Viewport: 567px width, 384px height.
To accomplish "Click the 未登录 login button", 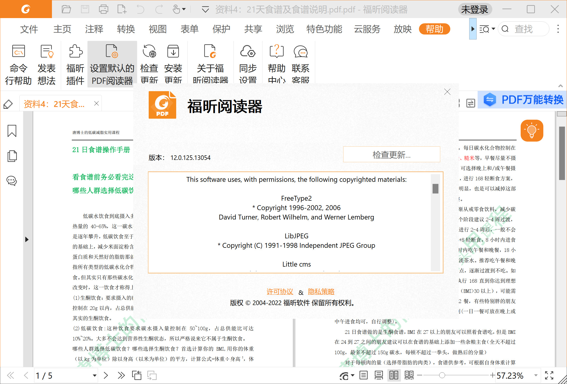I will click(475, 9).
